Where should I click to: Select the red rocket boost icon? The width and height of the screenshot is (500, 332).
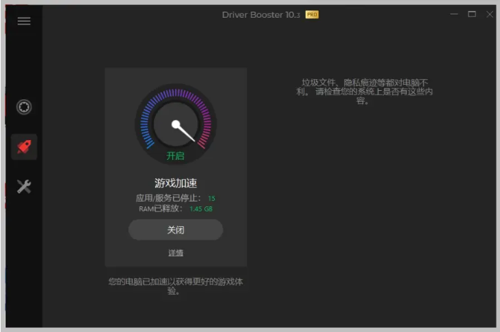pyautogui.click(x=24, y=147)
